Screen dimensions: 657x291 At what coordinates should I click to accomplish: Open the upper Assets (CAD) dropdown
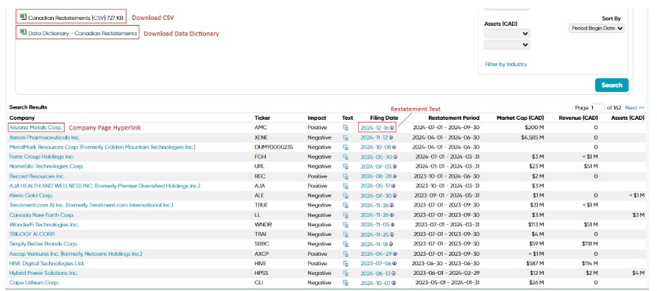click(507, 34)
